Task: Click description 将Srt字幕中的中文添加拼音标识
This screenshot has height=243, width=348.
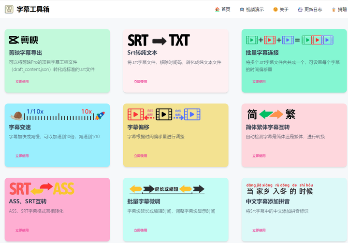Action: 277,211
